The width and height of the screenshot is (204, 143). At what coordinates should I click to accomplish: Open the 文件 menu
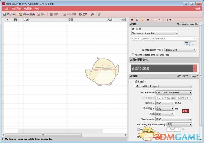[6, 9]
